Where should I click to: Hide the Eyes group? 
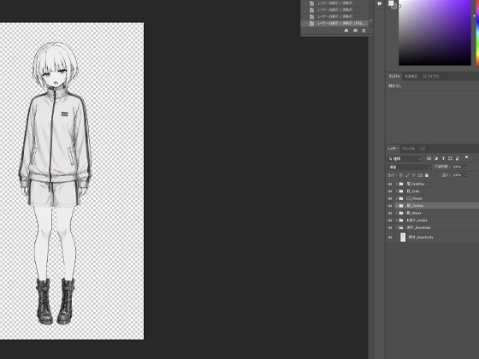pyautogui.click(x=390, y=191)
